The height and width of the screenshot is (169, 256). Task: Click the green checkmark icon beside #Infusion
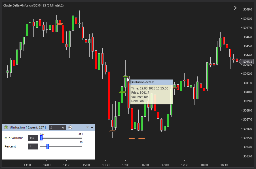6,128
